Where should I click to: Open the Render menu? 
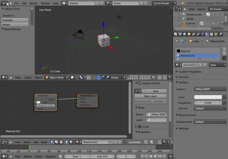33,3
